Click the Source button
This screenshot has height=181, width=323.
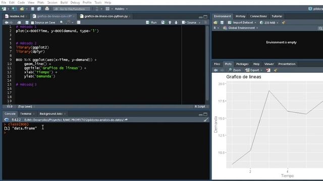pyautogui.click(x=189, y=23)
